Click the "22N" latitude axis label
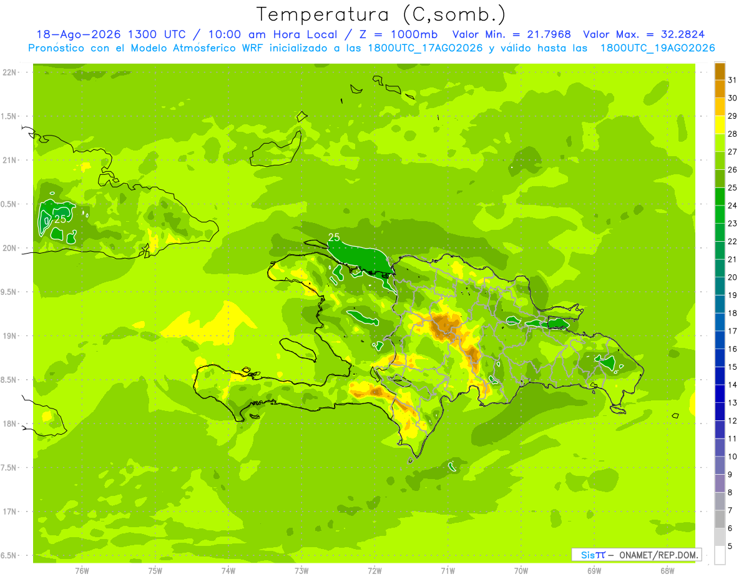This screenshot has width=749, height=579. pyautogui.click(x=11, y=72)
